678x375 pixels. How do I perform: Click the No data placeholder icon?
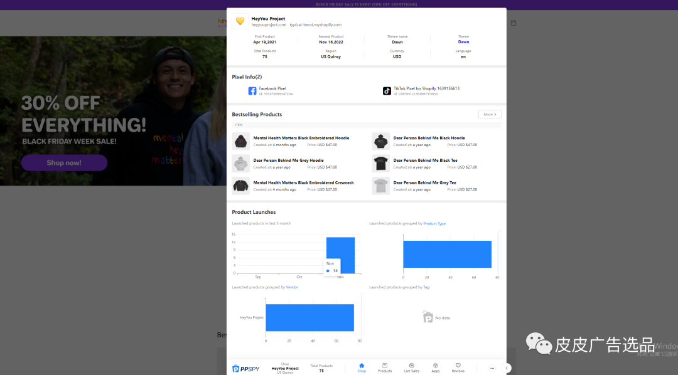pyautogui.click(x=428, y=317)
